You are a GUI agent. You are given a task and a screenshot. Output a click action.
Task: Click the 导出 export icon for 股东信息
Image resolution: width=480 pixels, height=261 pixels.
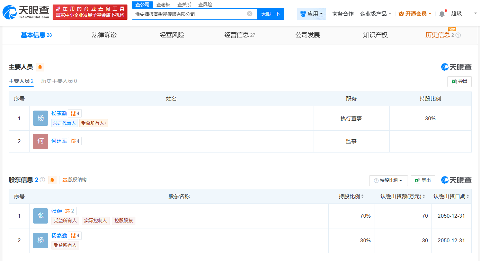pos(423,180)
